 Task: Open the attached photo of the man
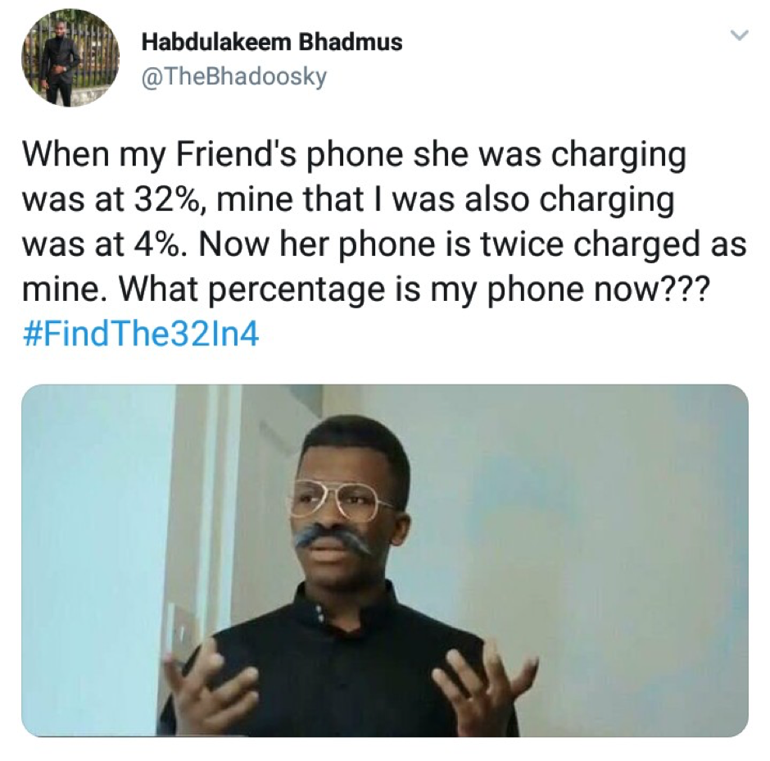(x=385, y=560)
